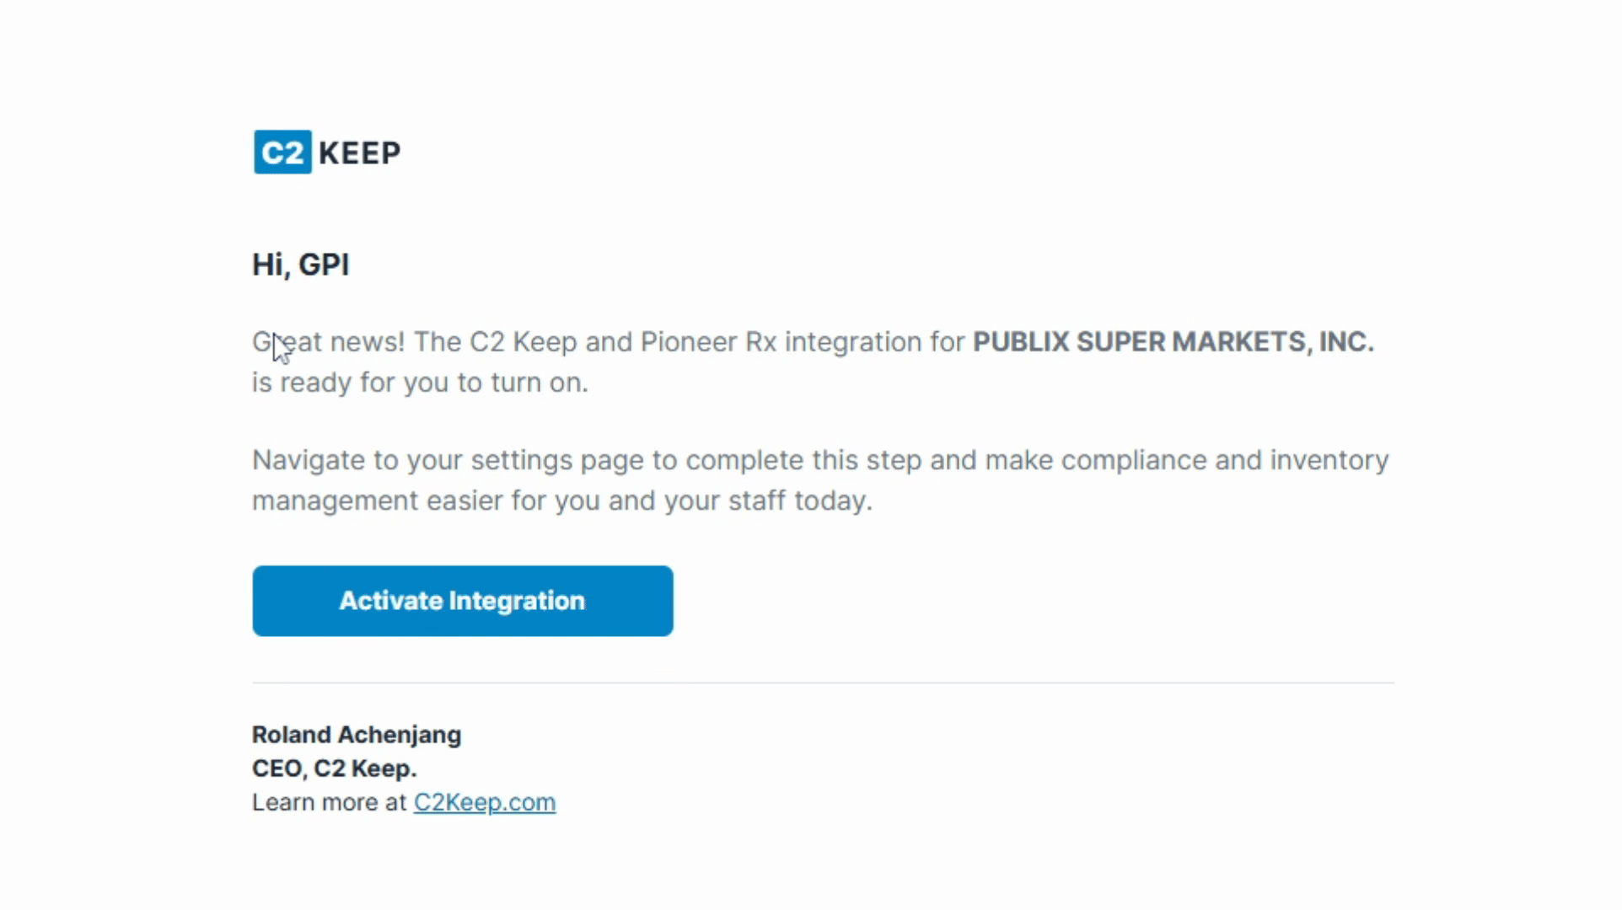
Task: Click the words "Great news!"
Action: (x=328, y=342)
